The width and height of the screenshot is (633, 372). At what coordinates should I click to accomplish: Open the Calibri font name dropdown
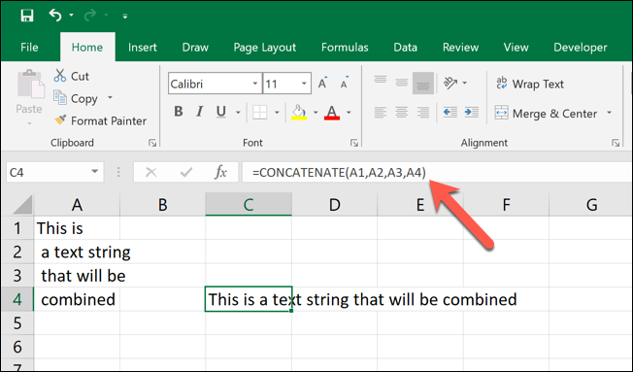pos(255,84)
